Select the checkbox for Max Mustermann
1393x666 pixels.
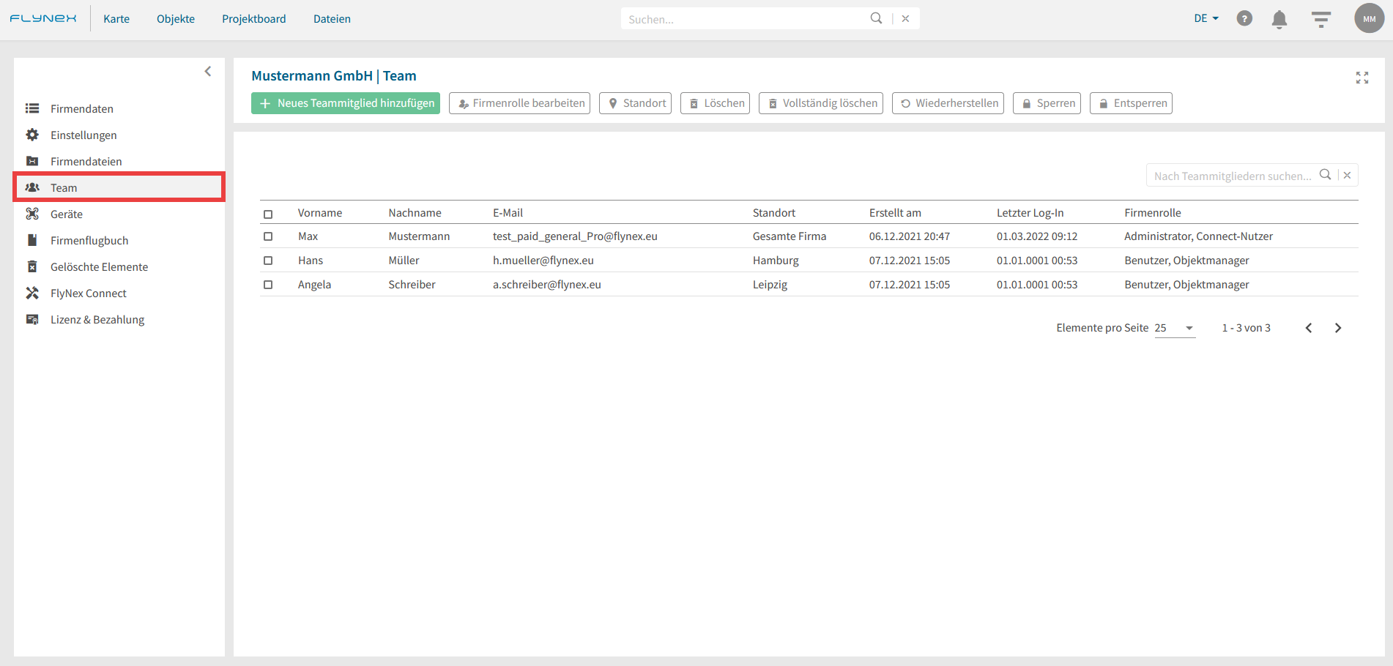[268, 236]
